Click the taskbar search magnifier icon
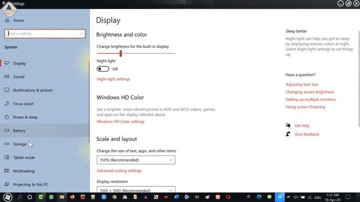The width and height of the screenshot is (360, 202). [20, 197]
